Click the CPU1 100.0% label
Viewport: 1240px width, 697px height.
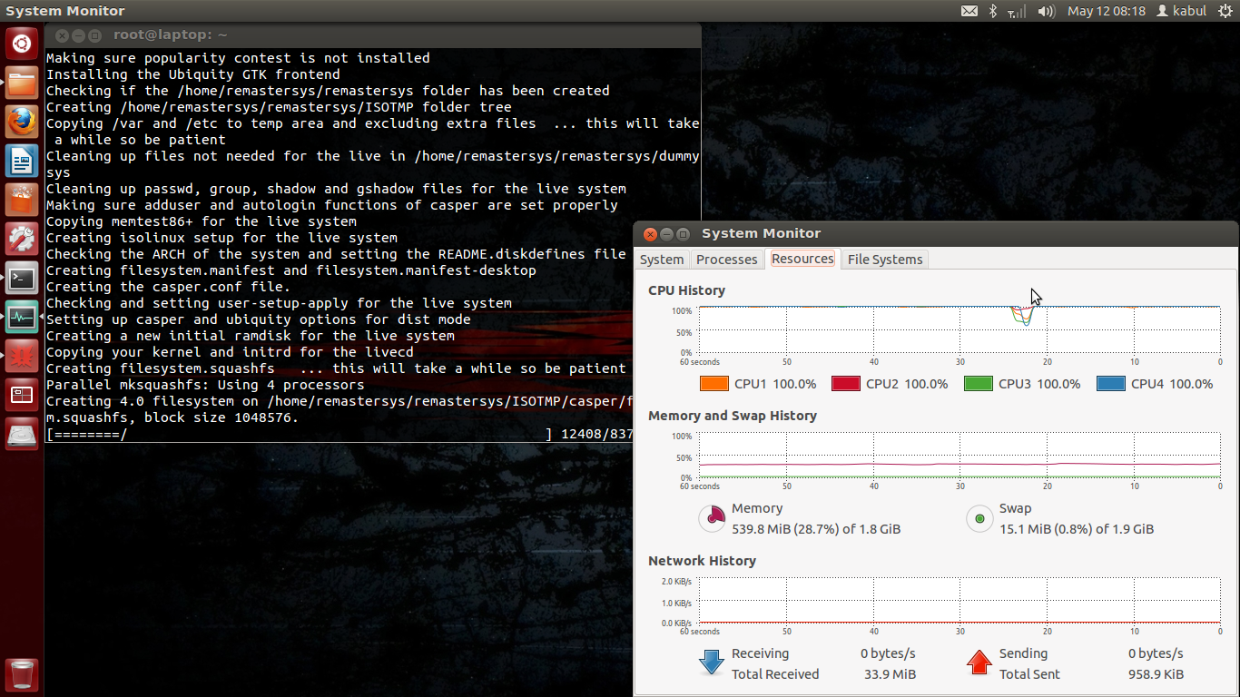click(775, 384)
